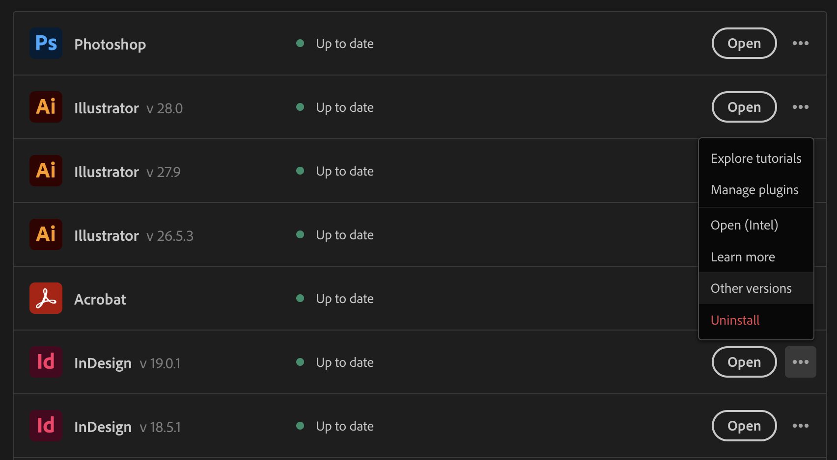The width and height of the screenshot is (837, 460).
Task: Click the InDesign v 18.5.1 icon
Action: 46,426
